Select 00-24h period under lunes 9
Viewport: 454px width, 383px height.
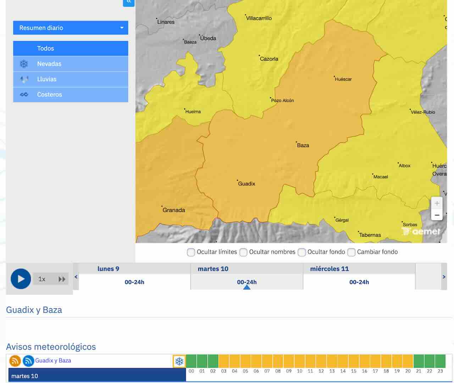pyautogui.click(x=134, y=282)
